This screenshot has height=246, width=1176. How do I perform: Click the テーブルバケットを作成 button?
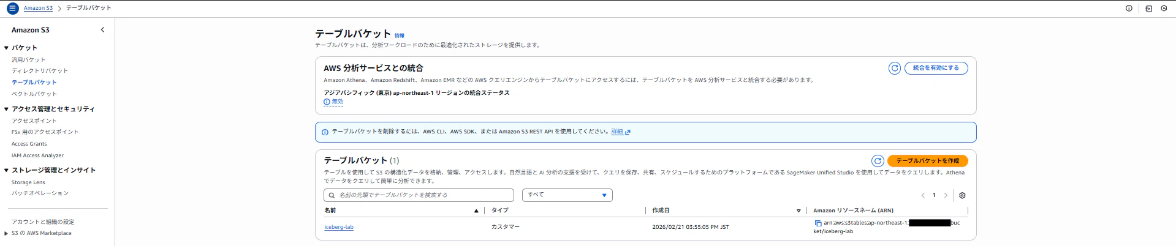click(927, 161)
